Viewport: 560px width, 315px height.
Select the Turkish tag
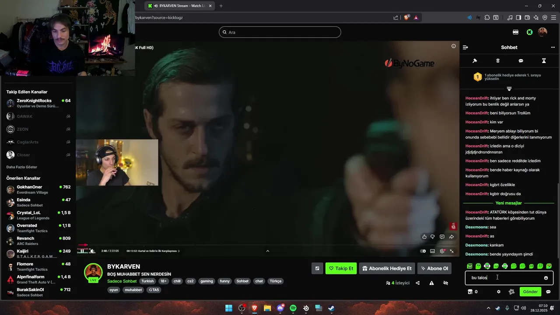pos(147,281)
